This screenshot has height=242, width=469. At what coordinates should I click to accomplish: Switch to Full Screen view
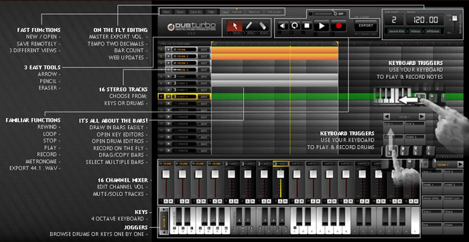point(273,12)
